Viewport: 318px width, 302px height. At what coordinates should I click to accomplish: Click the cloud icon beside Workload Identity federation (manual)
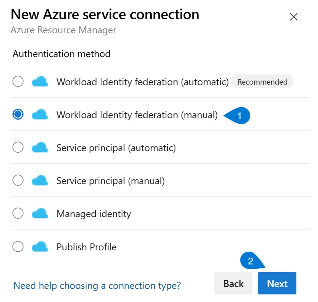click(40, 114)
